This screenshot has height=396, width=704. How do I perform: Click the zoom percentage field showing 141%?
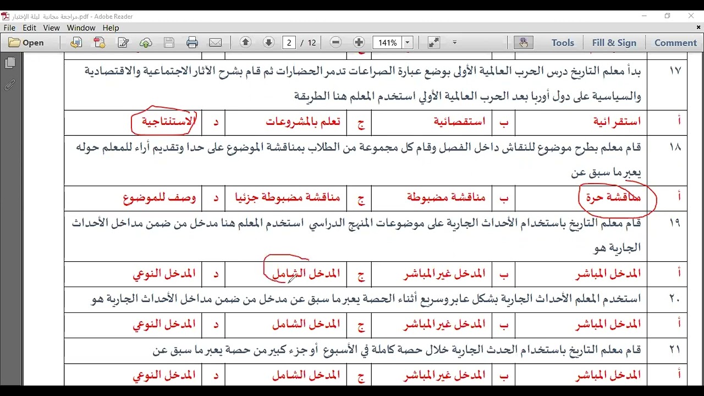[x=388, y=42]
